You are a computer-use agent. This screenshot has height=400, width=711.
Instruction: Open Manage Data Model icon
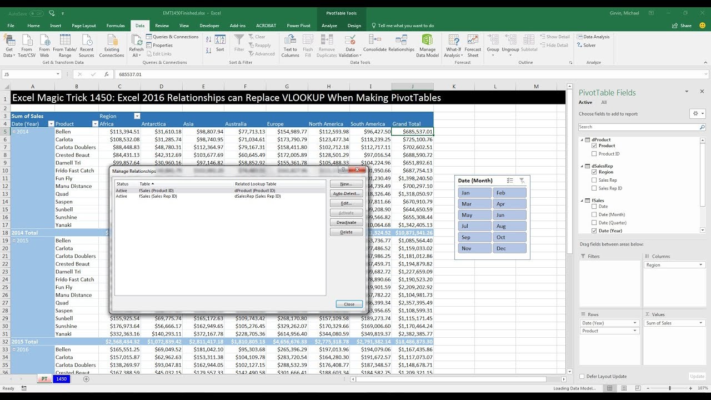[x=428, y=46]
